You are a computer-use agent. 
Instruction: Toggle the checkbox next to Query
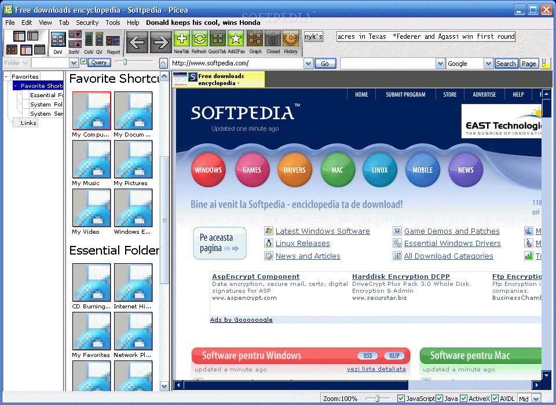(x=83, y=61)
